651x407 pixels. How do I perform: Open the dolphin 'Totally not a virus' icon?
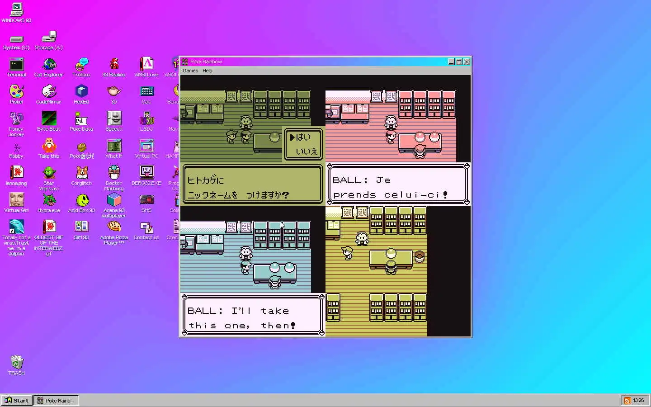pyautogui.click(x=16, y=238)
